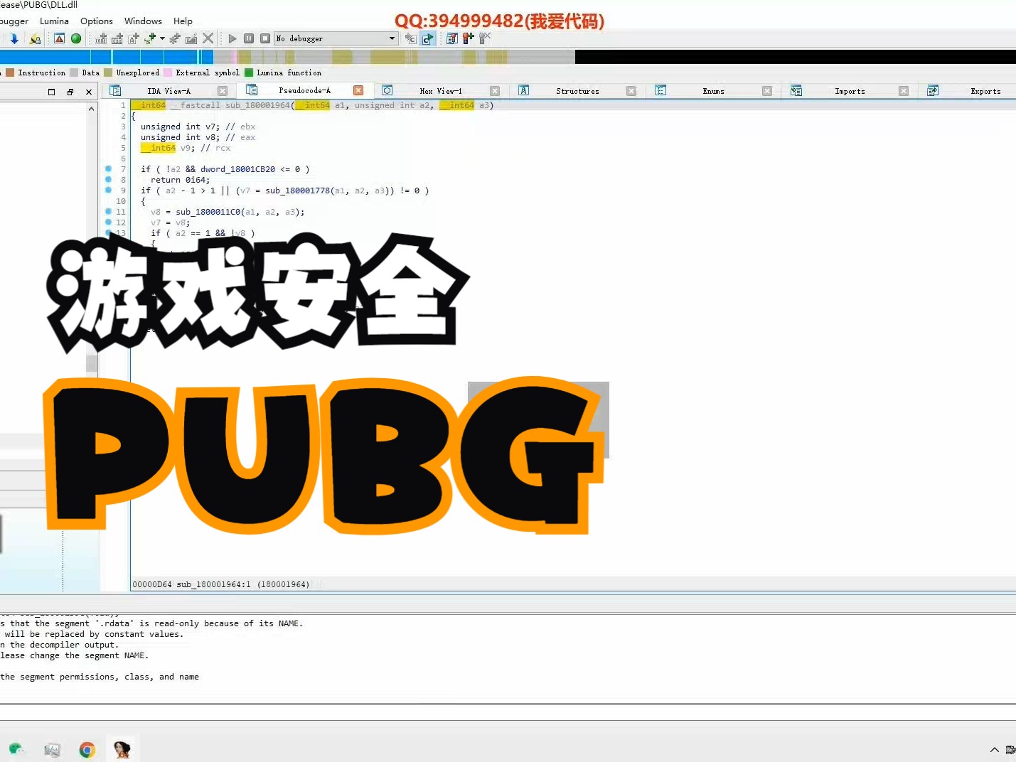Click the X undefine toolbar icon
Viewport: 1016px width, 762px height.
tap(208, 38)
